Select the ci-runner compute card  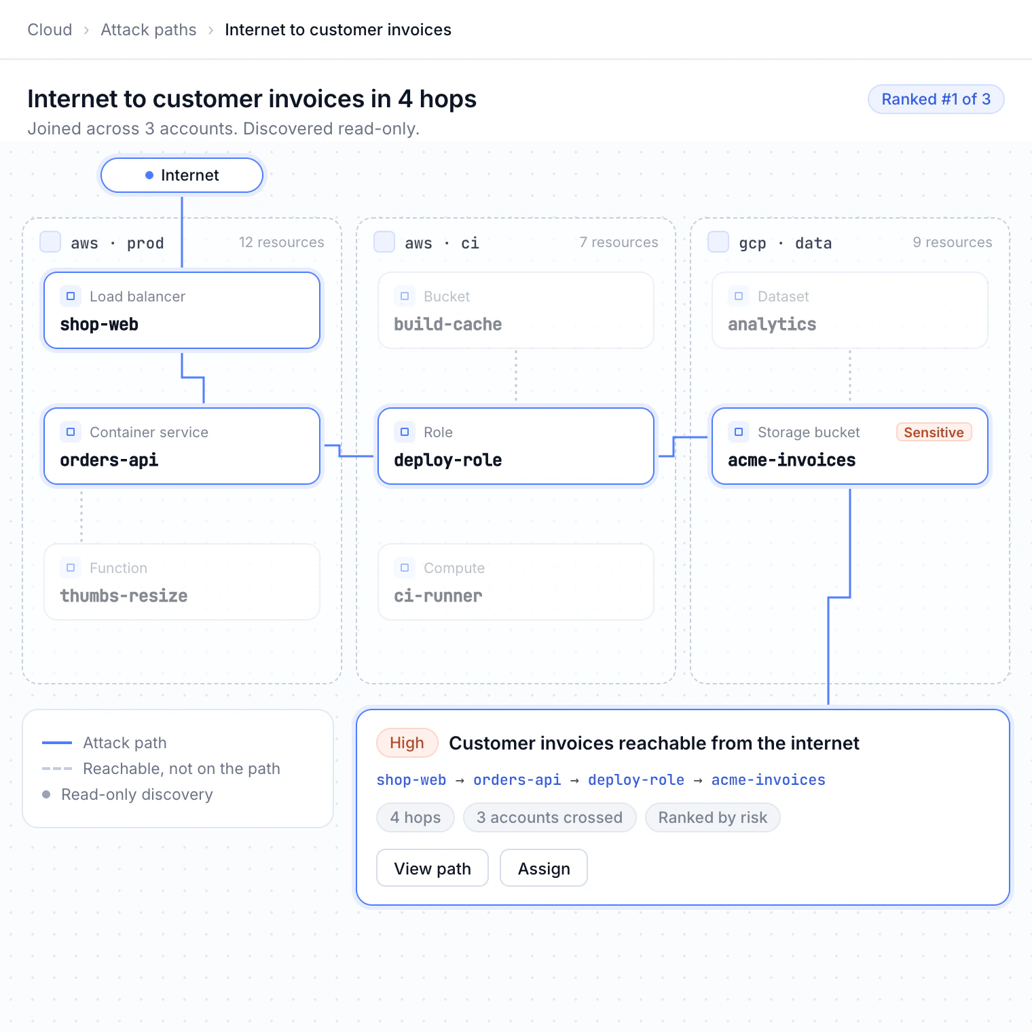516,582
